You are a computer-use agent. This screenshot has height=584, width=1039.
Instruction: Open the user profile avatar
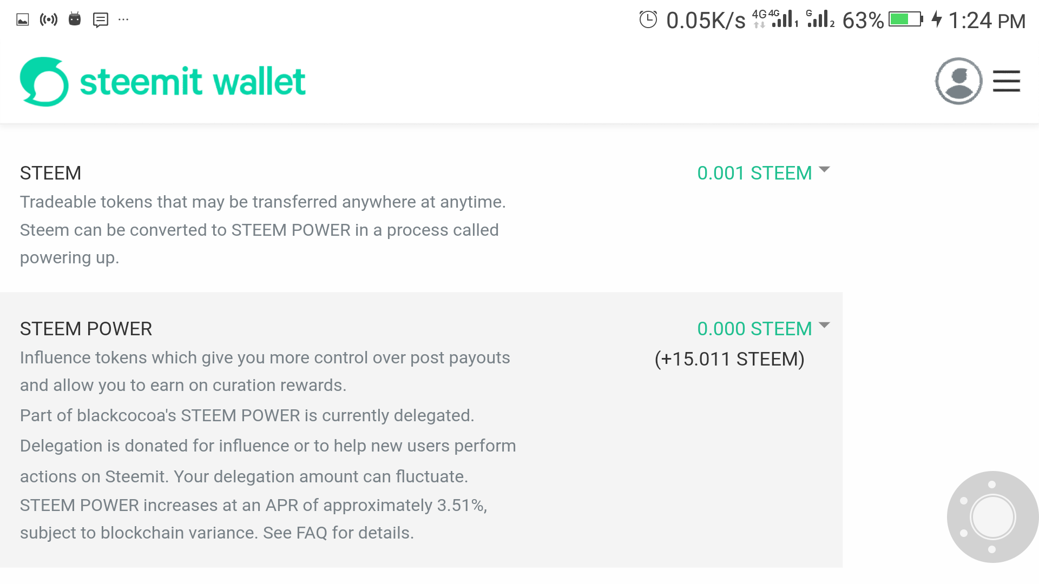click(x=958, y=81)
